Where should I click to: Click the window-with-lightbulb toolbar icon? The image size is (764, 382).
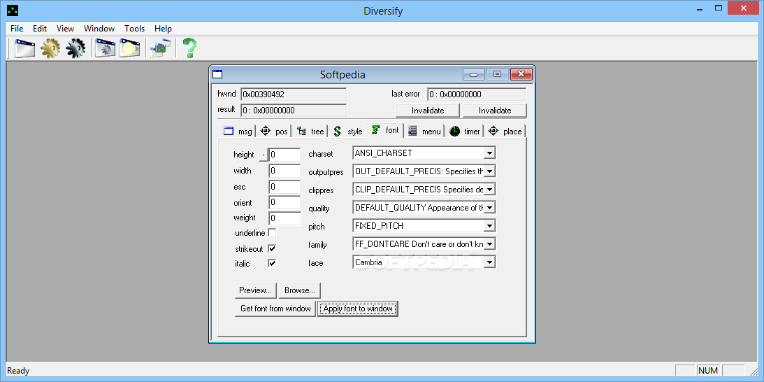pos(130,48)
